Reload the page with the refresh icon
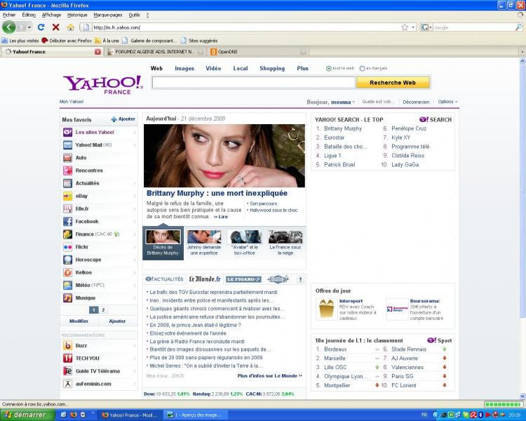The image size is (526, 421). point(41,27)
